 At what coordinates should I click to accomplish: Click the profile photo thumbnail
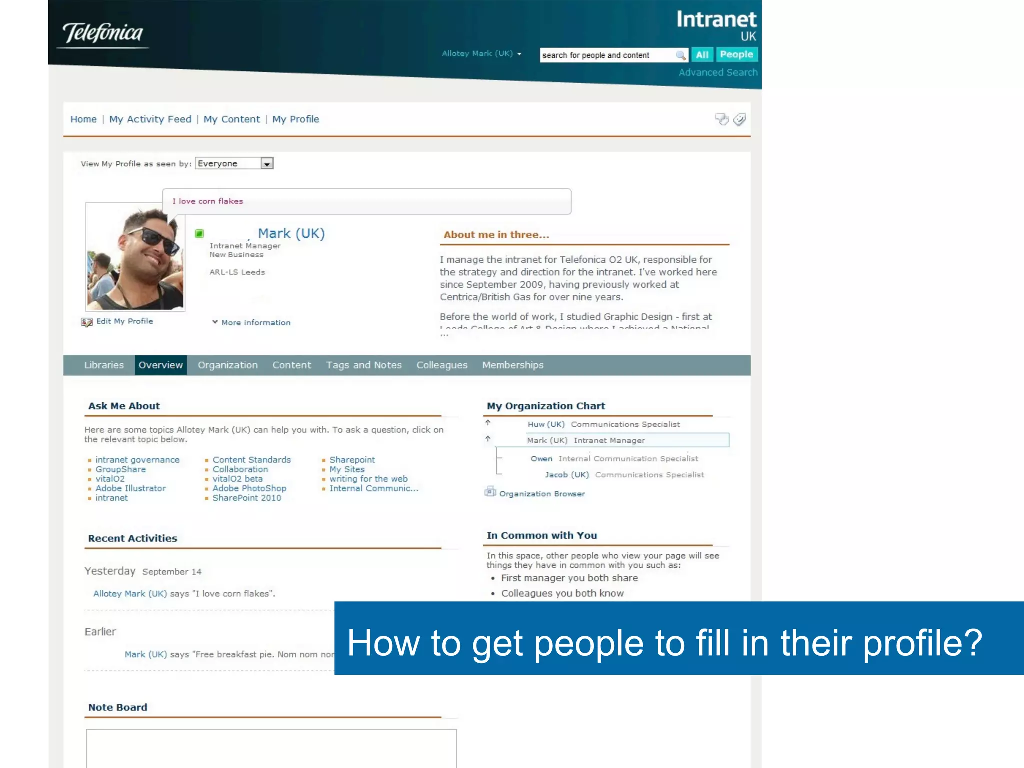pyautogui.click(x=135, y=257)
